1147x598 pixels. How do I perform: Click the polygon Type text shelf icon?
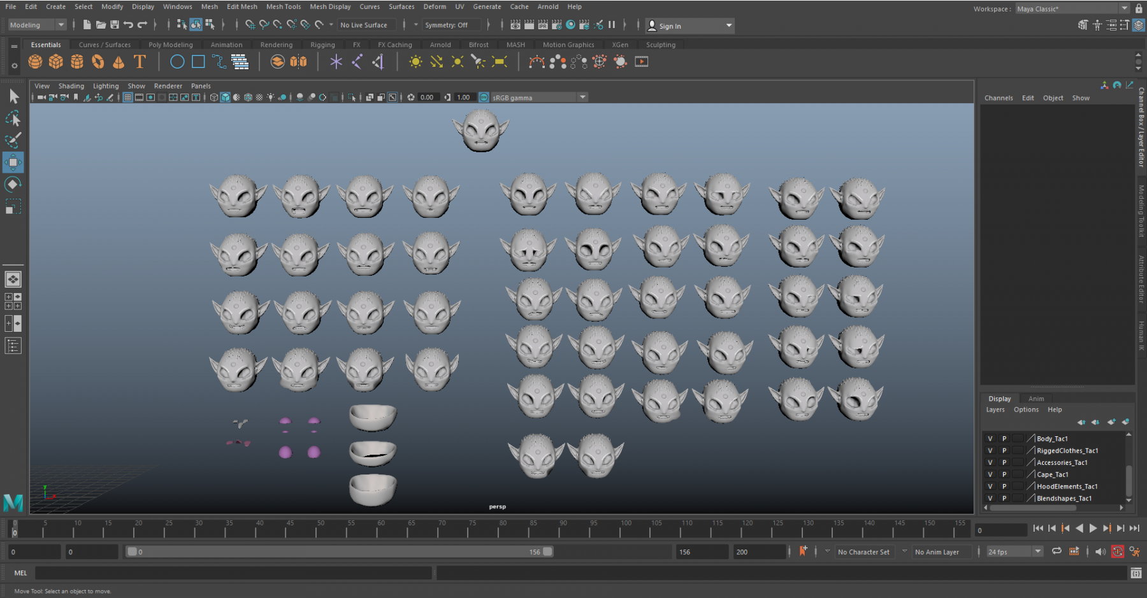click(x=140, y=62)
